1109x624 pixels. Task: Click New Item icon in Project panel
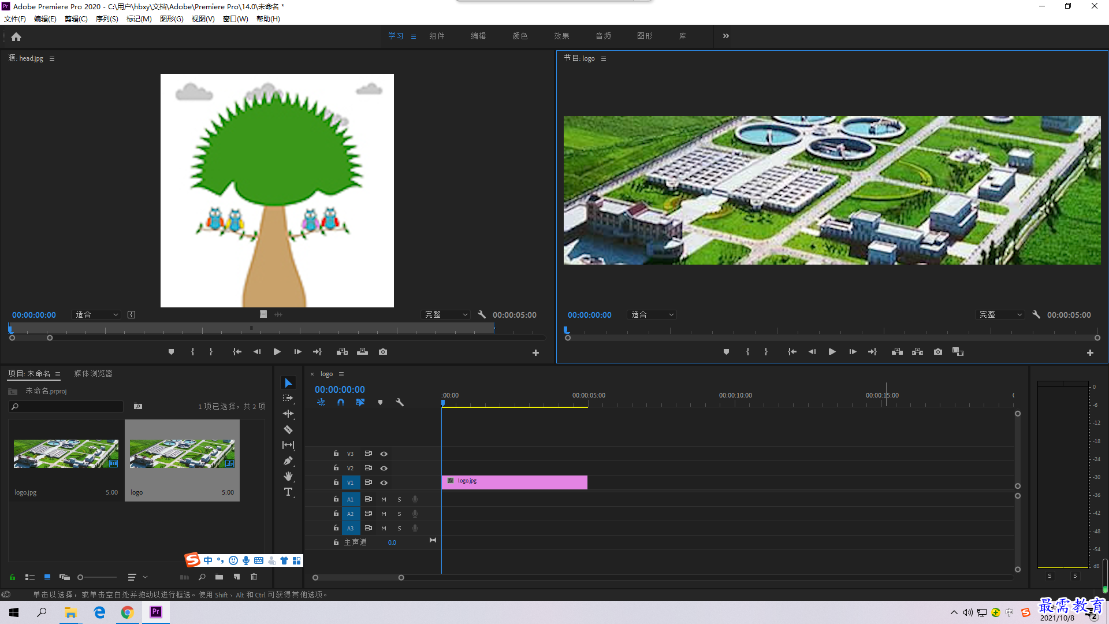237,577
